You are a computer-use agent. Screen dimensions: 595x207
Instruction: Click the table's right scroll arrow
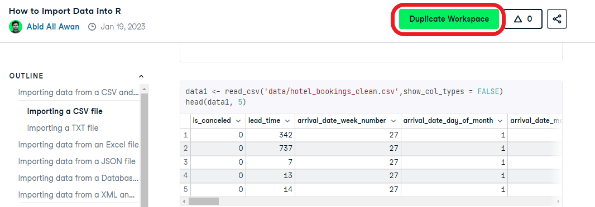coord(559,201)
